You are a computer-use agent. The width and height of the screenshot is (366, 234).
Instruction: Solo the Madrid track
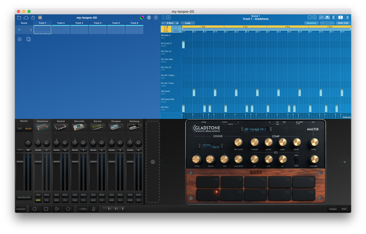point(56,195)
